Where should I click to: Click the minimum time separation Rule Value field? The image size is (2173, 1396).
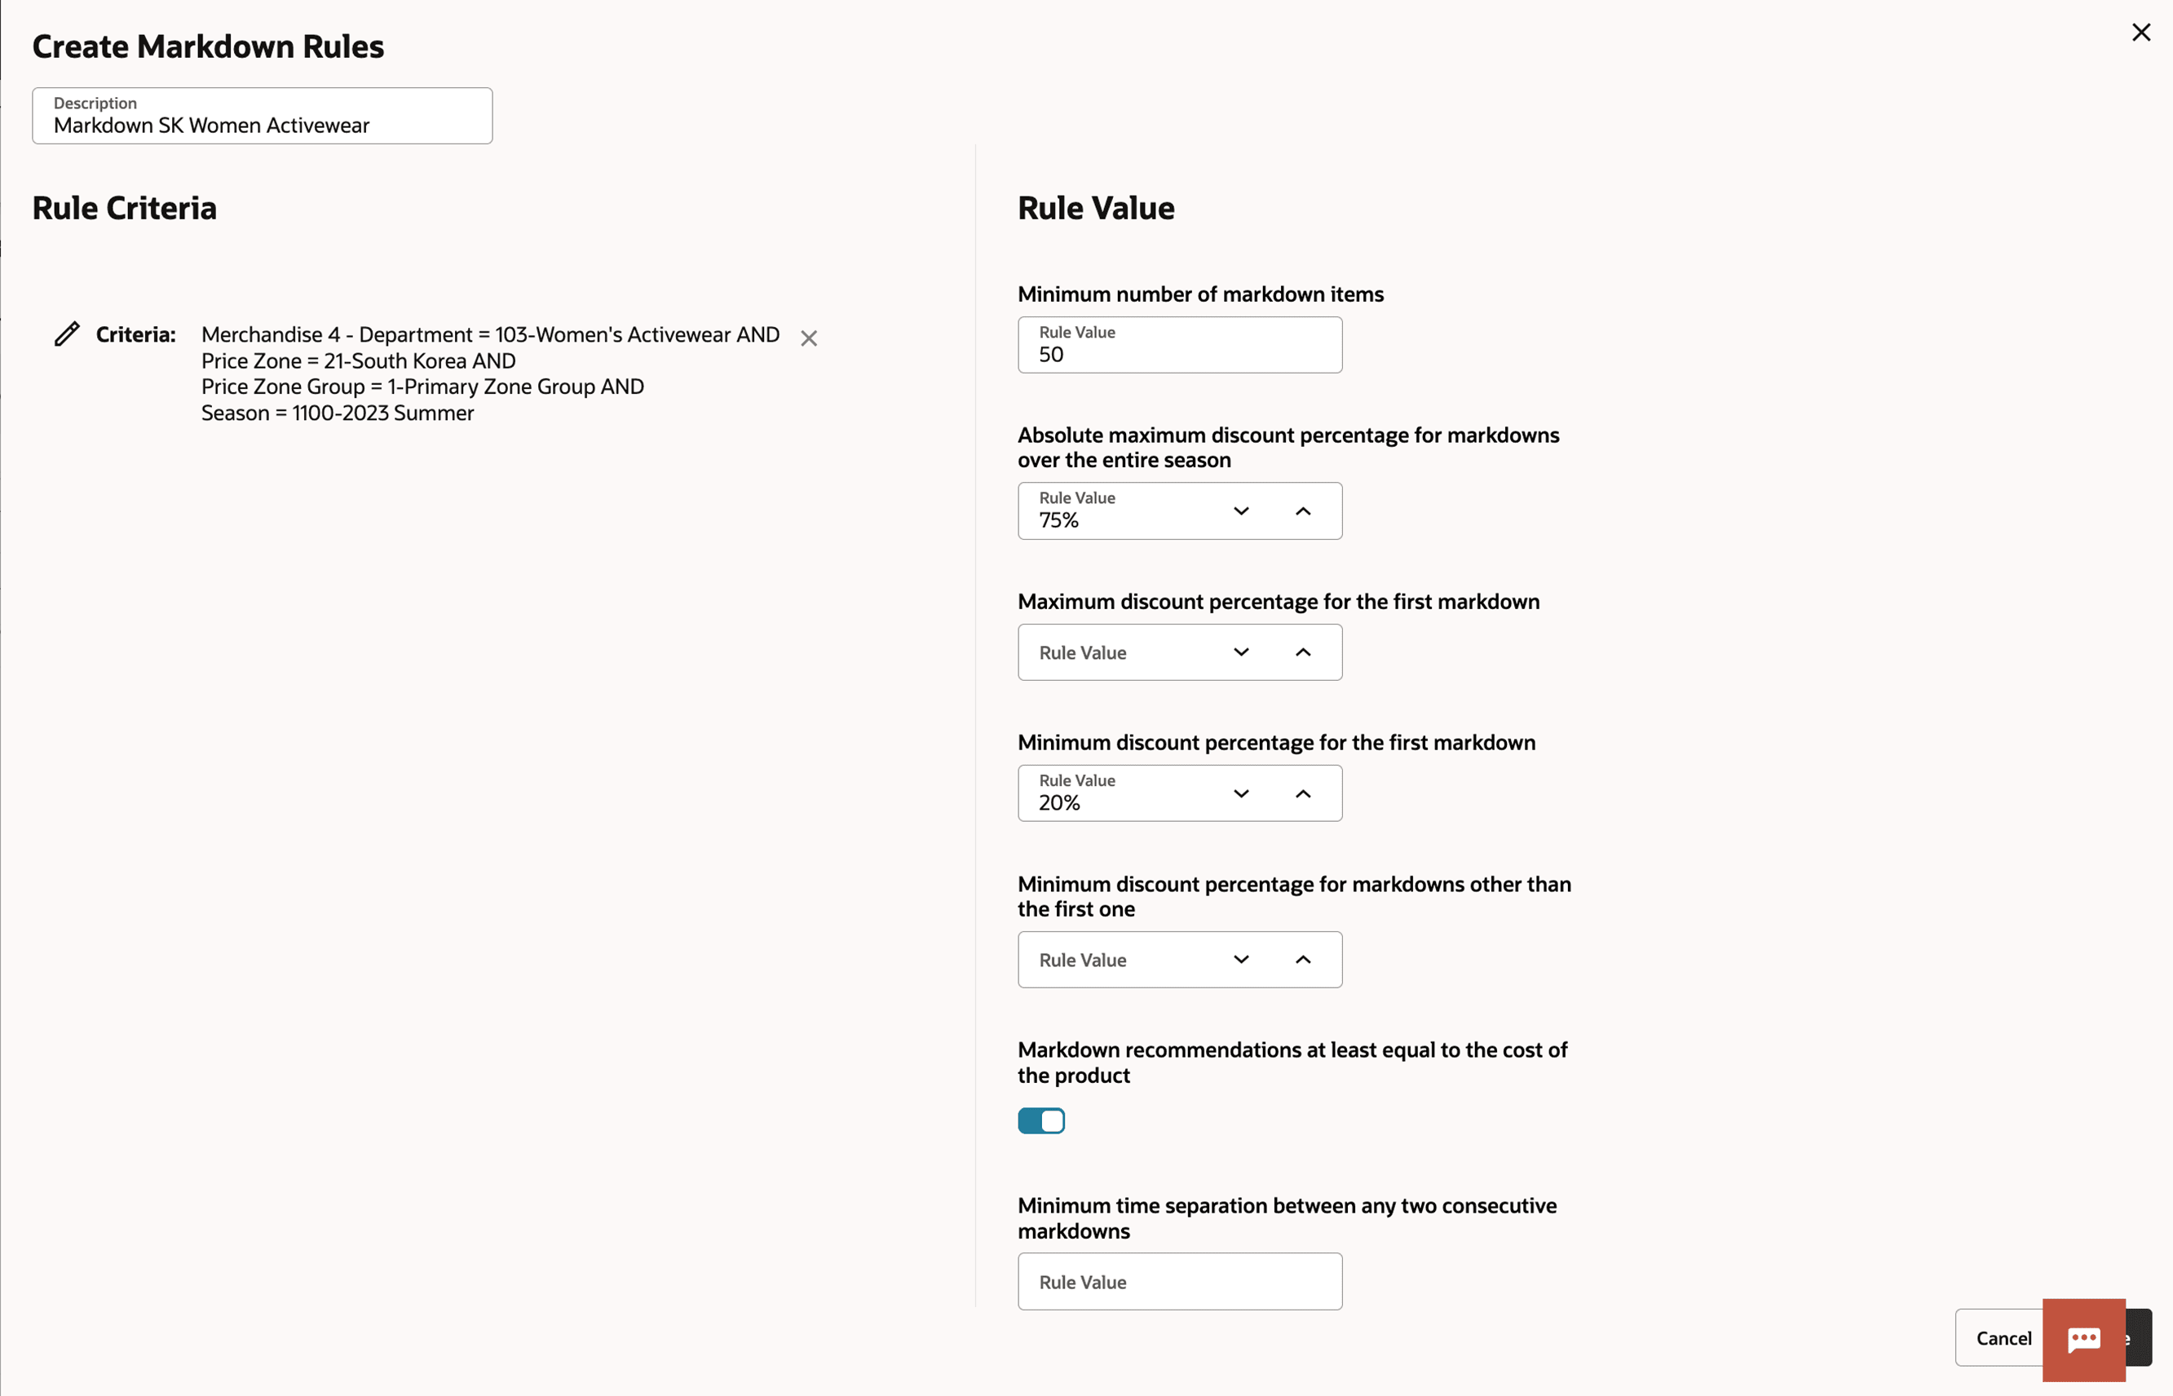[1179, 1281]
